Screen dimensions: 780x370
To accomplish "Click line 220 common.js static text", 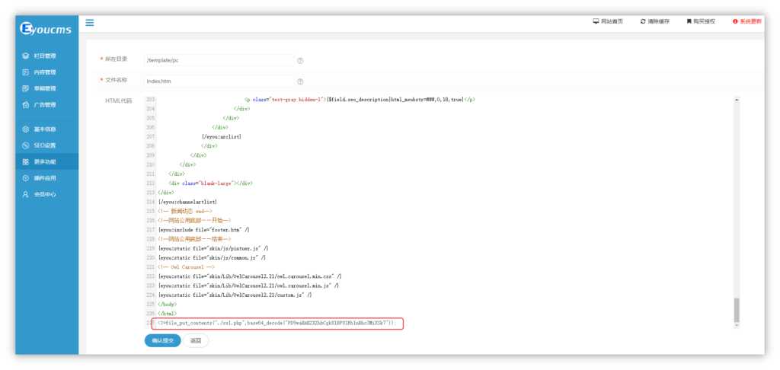I will point(212,257).
